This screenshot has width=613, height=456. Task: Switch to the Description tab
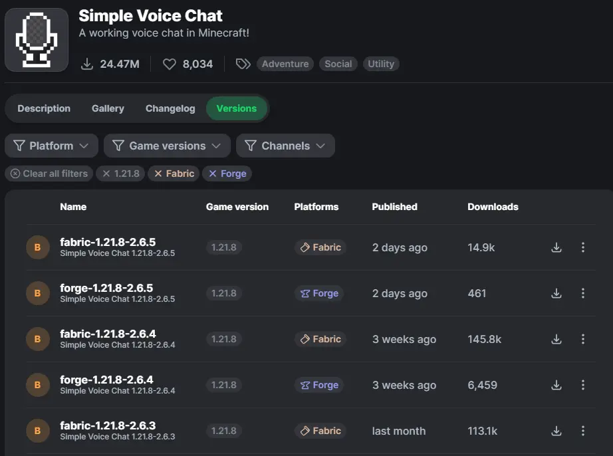[44, 108]
